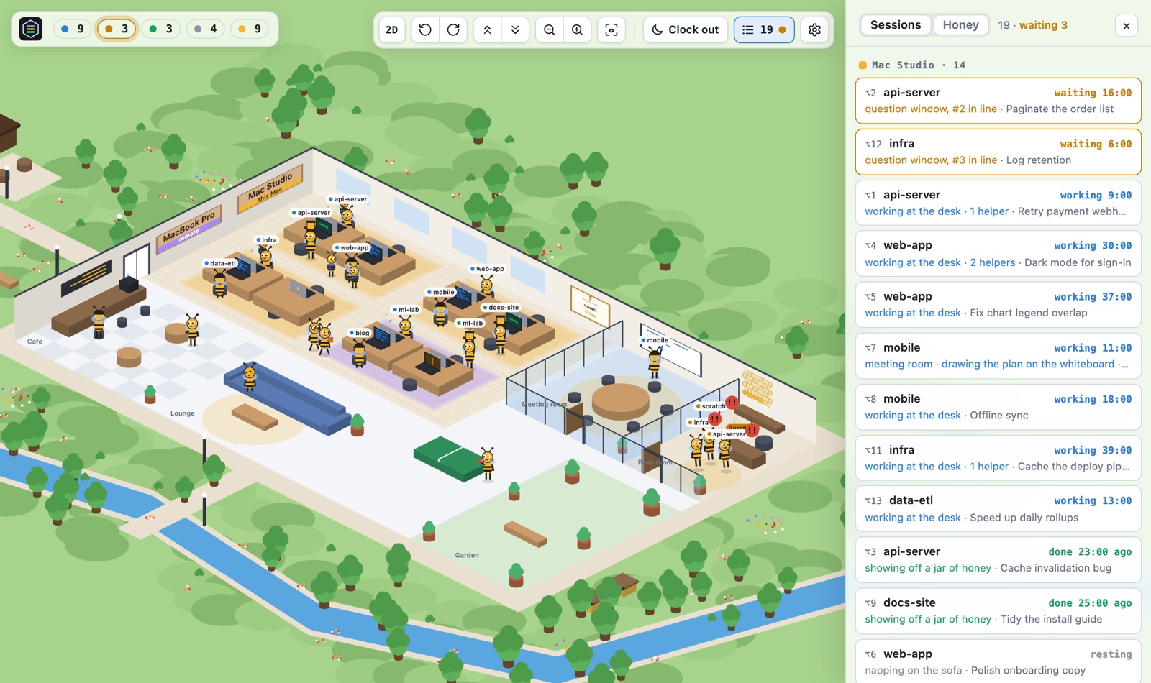Open docs-site session Tidy the install guide
Viewport: 1151px width, 683px height.
(998, 610)
